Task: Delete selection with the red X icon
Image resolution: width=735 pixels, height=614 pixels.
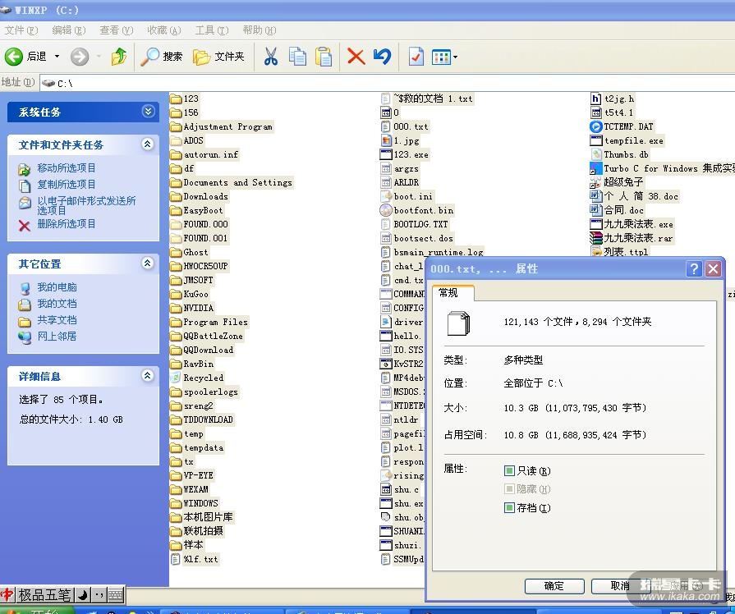Action: tap(356, 57)
